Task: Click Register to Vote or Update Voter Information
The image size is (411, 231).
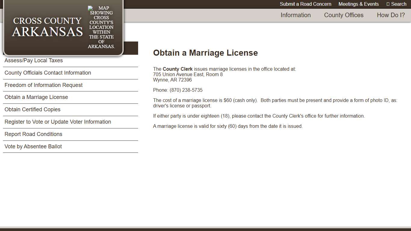Action: [58, 122]
